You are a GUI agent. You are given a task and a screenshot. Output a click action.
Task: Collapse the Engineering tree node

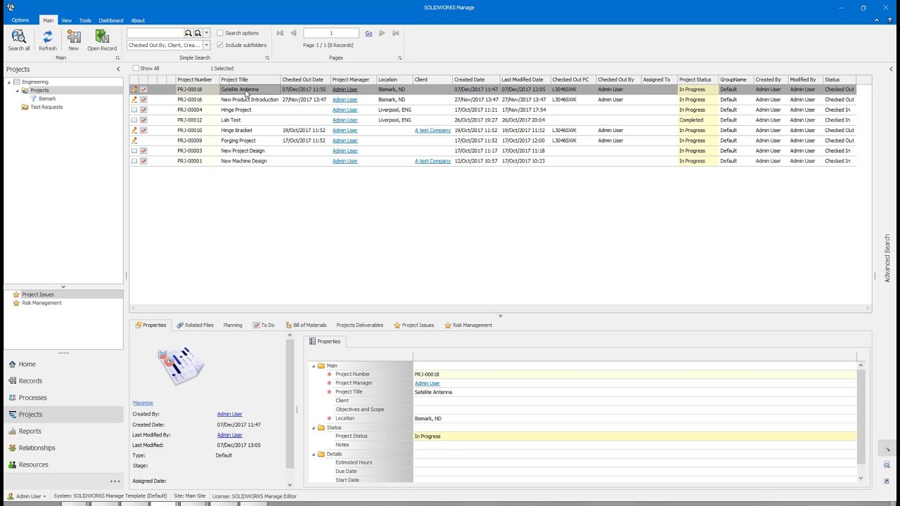click(9, 82)
